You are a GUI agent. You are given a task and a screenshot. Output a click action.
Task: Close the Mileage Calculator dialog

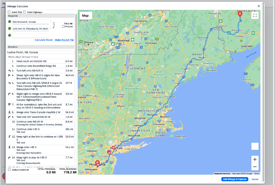click(259, 6)
